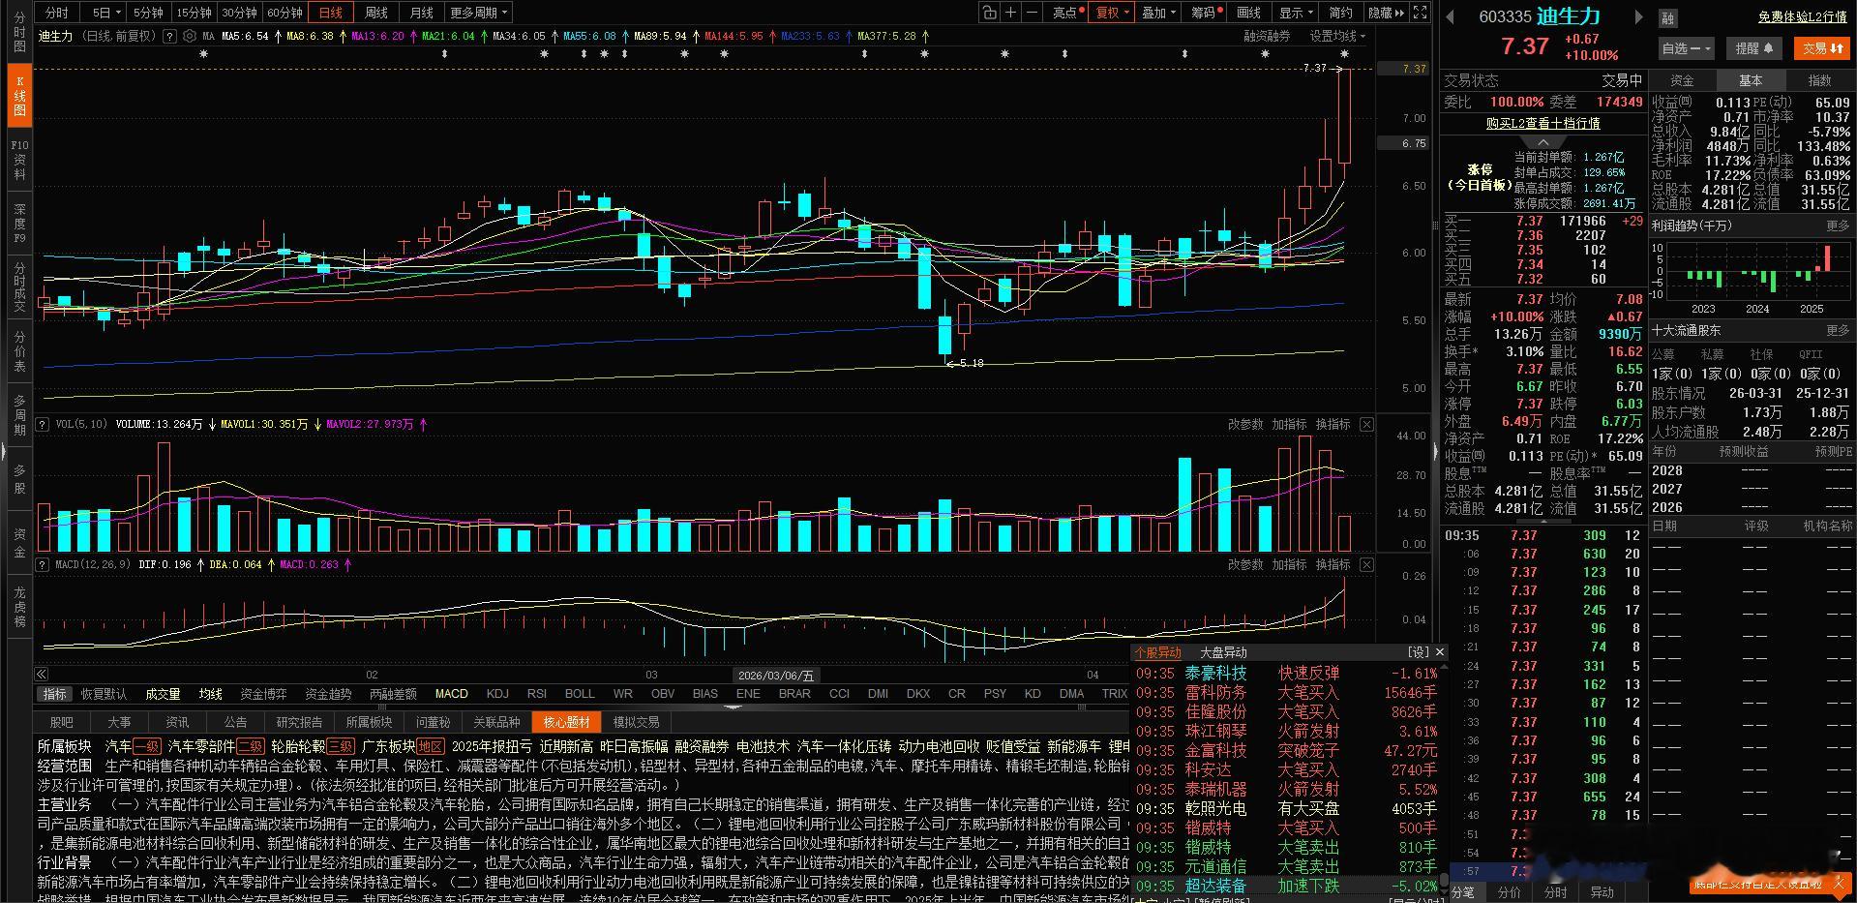Click 换指标 in MACD panel
The image size is (1857, 903).
1333,564
